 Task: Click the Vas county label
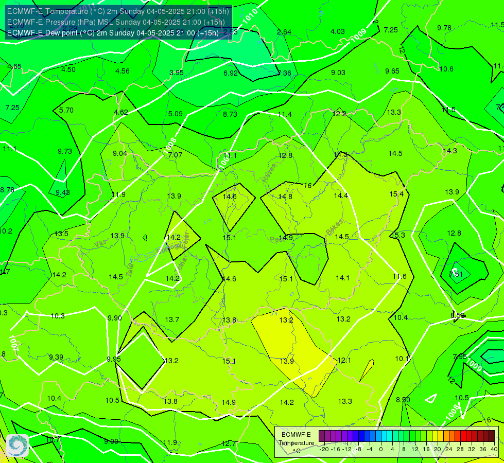coord(100,244)
